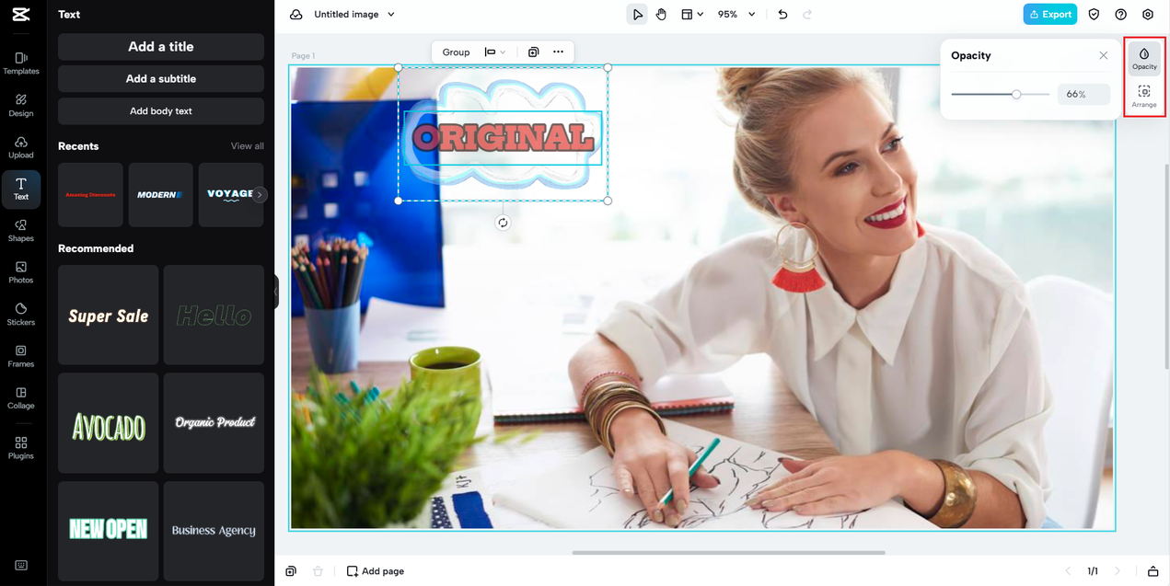Duplicate the selected element icon
This screenshot has height=586, width=1170.
pos(533,52)
